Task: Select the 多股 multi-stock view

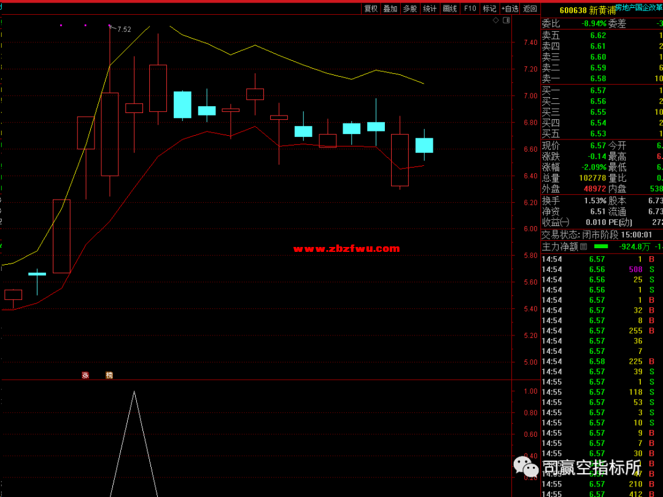Action: click(x=410, y=9)
